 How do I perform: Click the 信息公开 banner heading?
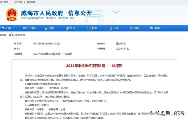tap(80, 13)
